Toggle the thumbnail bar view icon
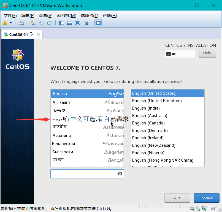The image size is (222, 212). click(x=69, y=23)
